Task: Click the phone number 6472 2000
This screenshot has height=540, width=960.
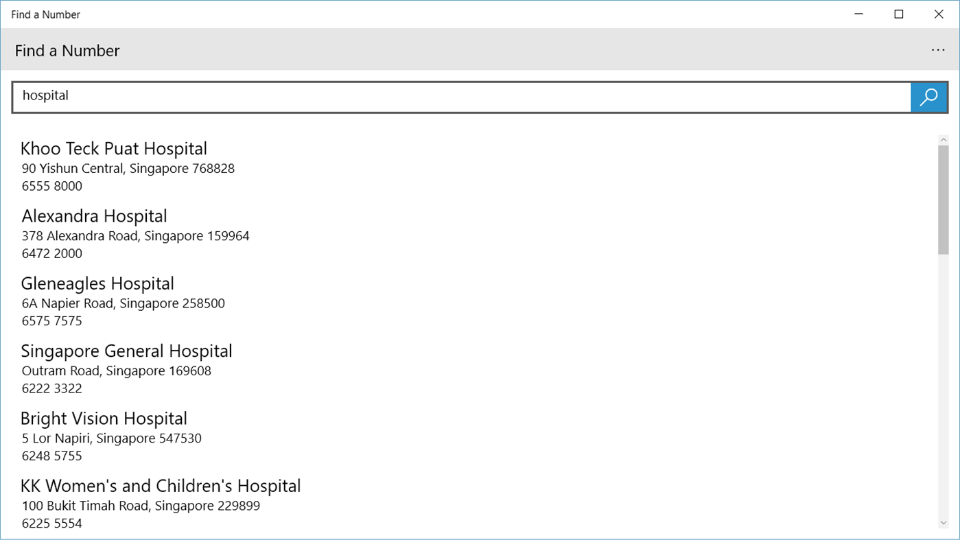Action: coord(51,253)
